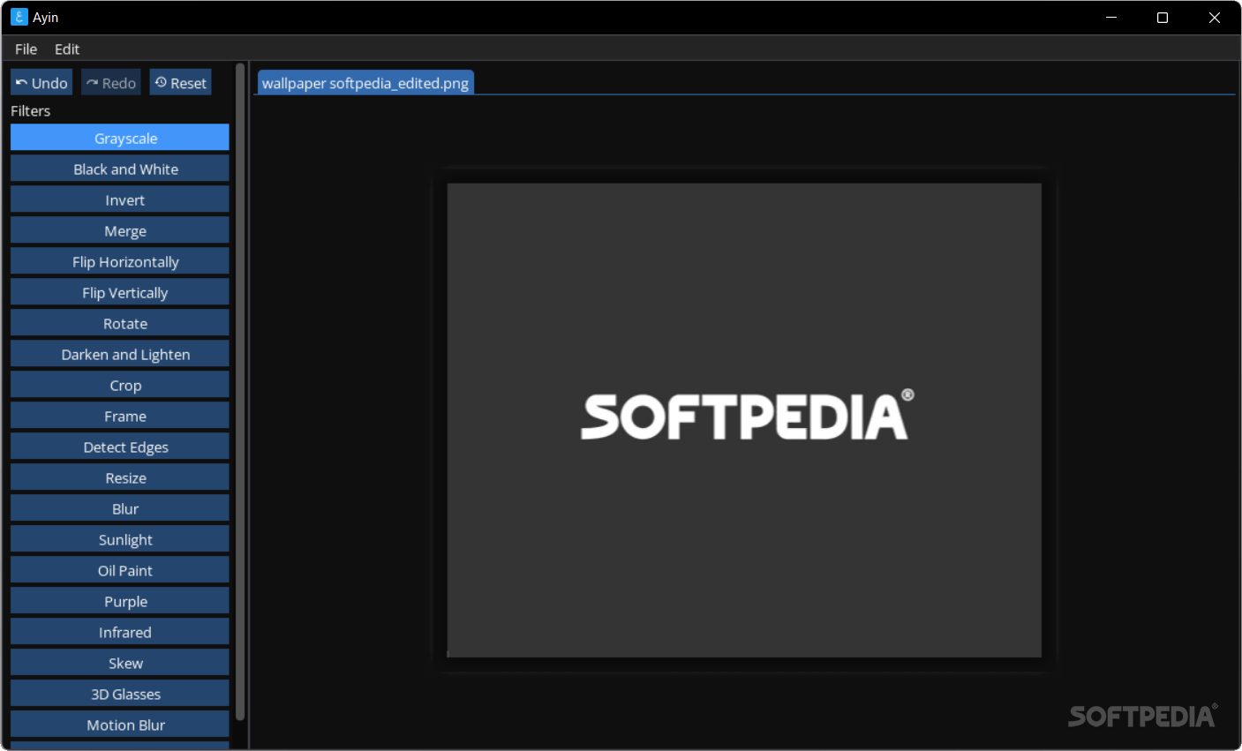This screenshot has height=751, width=1242.
Task: Add a Frame to the image
Action: pos(120,416)
